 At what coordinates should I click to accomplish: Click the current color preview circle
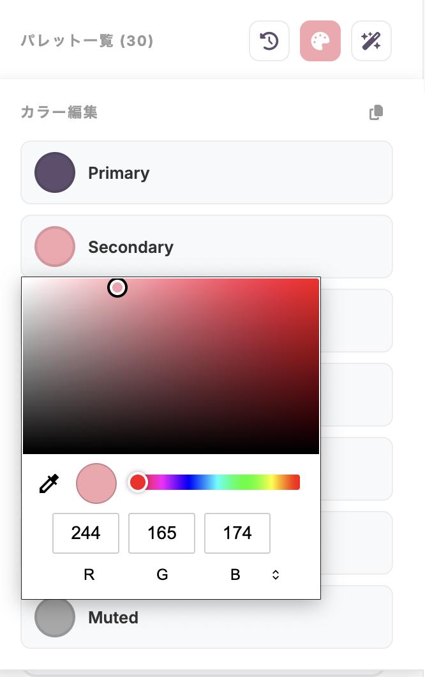[x=96, y=483]
